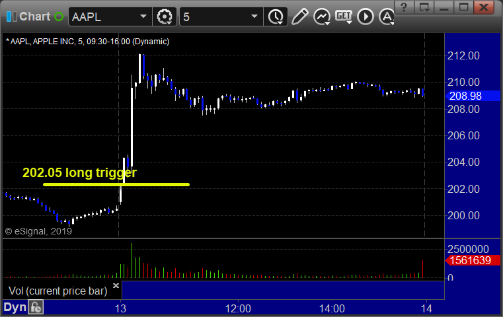Open the AAPL symbol dropdown
Image resolution: width=503 pixels, height=317 pixels.
point(143,17)
